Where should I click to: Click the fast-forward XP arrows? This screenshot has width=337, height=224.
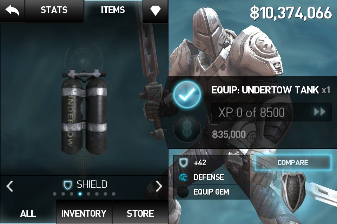tap(319, 112)
